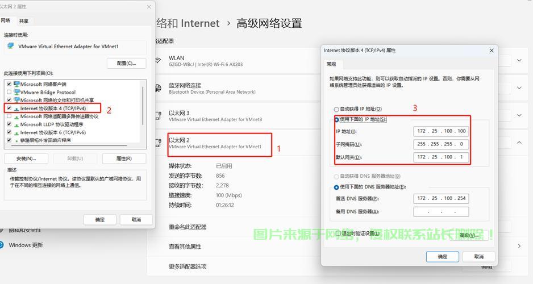The width and height of the screenshot is (533, 284).
Task: Click the 子网掩码 input field
Action: click(441, 144)
